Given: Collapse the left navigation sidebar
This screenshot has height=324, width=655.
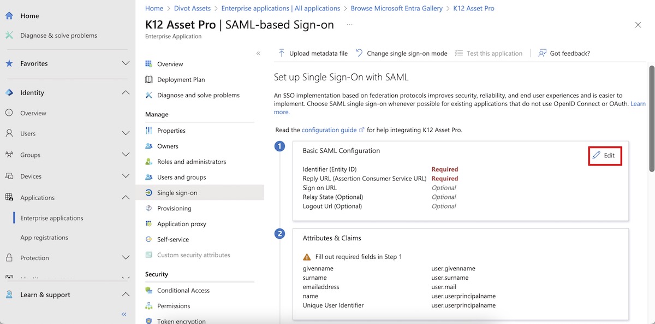Looking at the screenshot, I should point(124,314).
